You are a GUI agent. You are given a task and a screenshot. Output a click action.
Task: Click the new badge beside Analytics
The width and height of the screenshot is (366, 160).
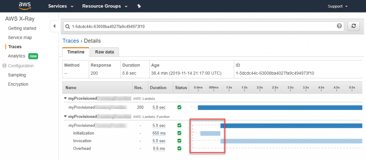[x=33, y=56]
